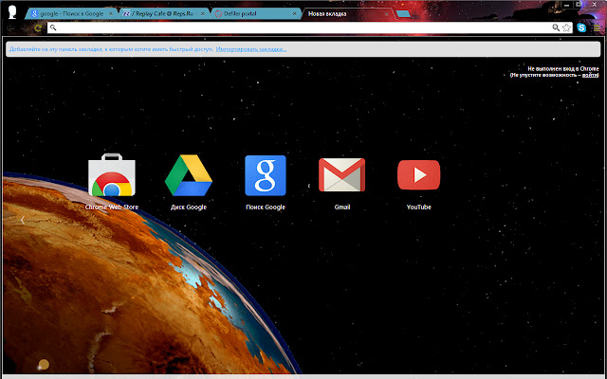Viewport: 607px width, 379px height.
Task: Open the Gmail app icon
Action: [x=341, y=174]
